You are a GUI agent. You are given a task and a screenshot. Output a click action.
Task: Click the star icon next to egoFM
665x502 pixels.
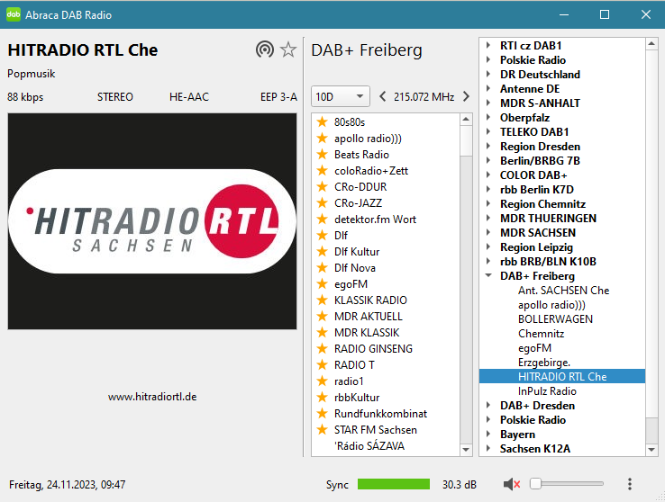322,284
